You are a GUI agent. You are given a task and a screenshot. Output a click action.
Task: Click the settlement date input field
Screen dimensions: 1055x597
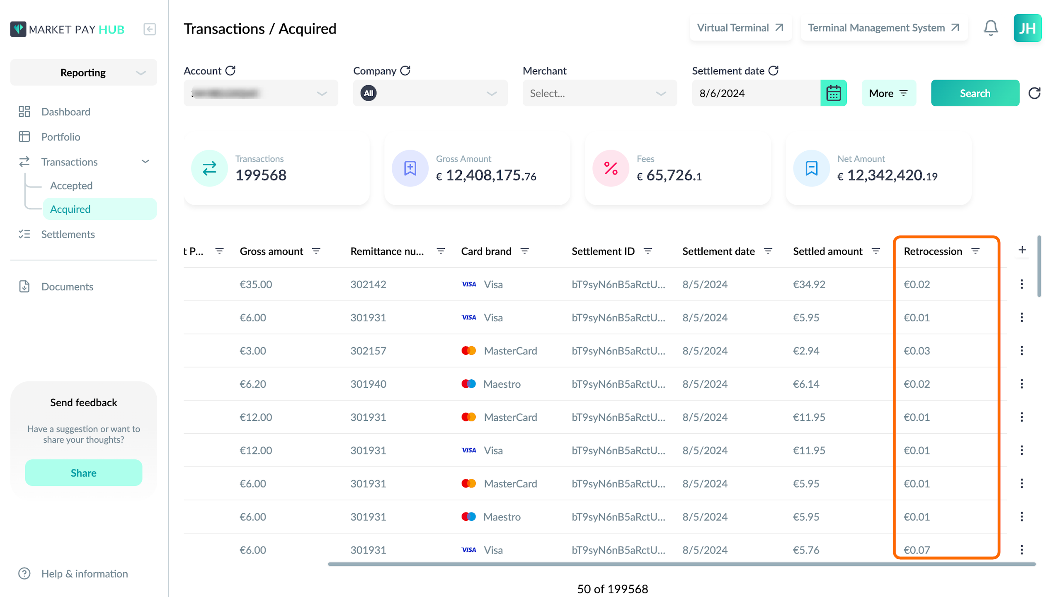pyautogui.click(x=756, y=93)
